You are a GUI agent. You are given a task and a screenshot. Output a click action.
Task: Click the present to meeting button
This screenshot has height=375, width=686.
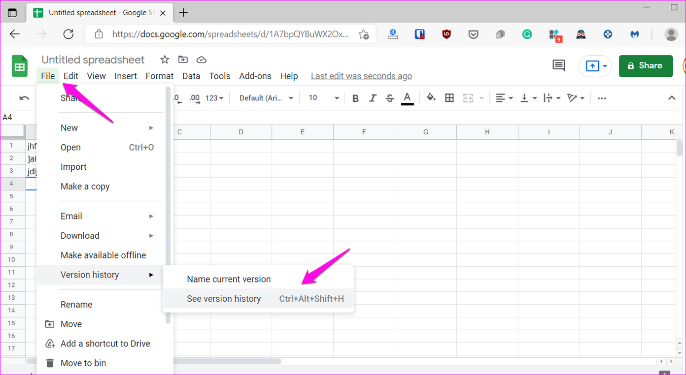[x=595, y=66]
